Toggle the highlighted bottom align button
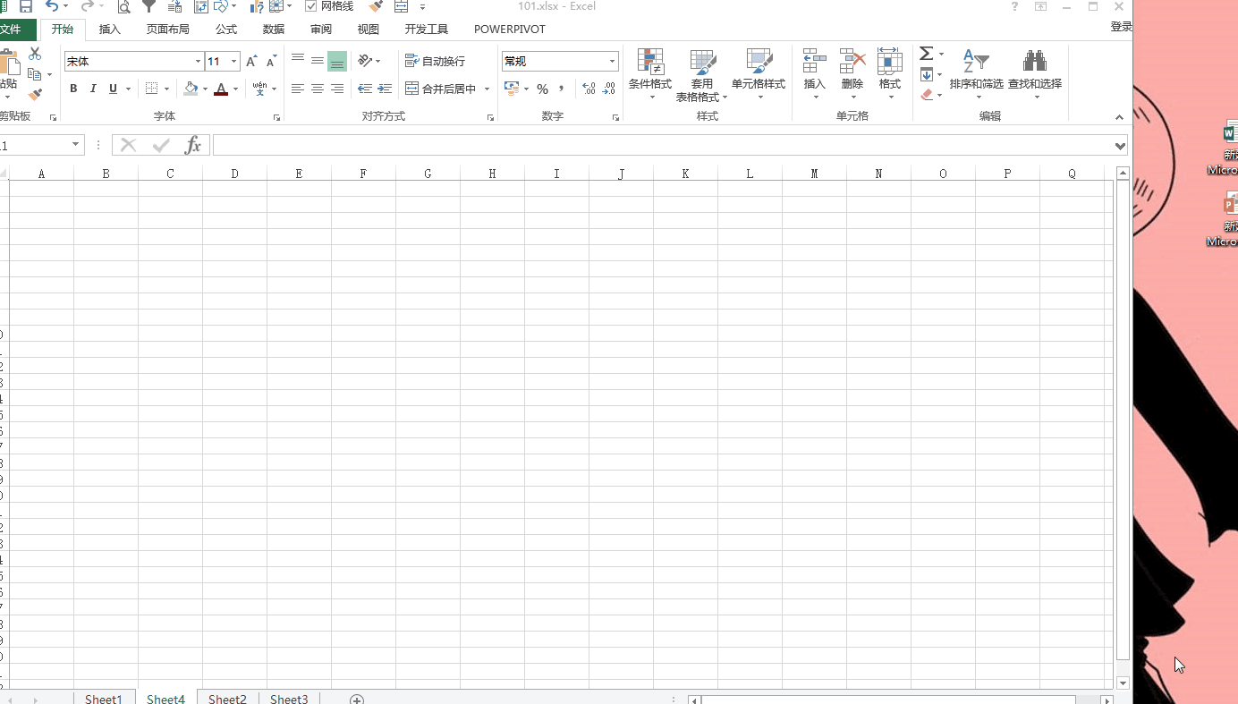 [337, 61]
